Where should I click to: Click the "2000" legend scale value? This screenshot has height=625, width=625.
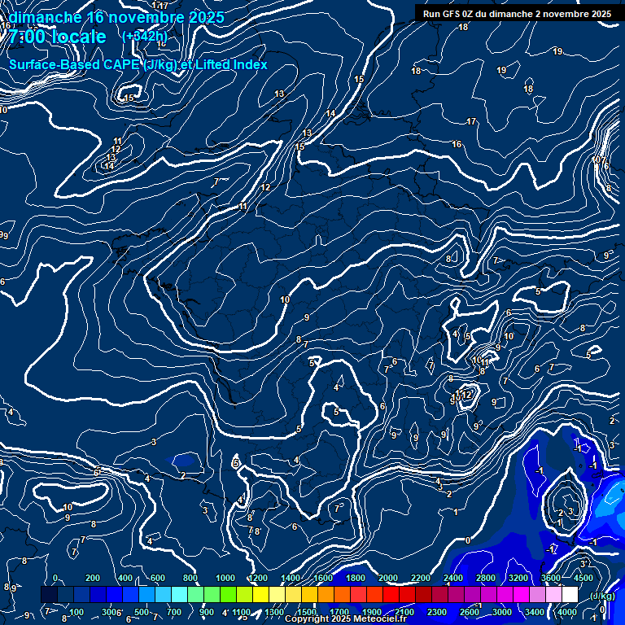(388, 578)
